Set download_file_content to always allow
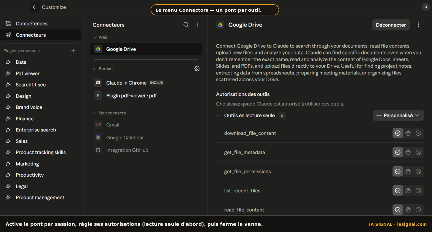432x232 pixels. pyautogui.click(x=398, y=133)
